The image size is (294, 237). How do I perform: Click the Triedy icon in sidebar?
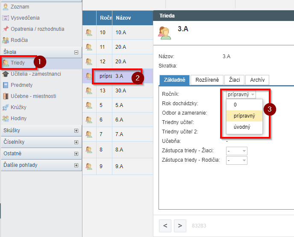6,63
